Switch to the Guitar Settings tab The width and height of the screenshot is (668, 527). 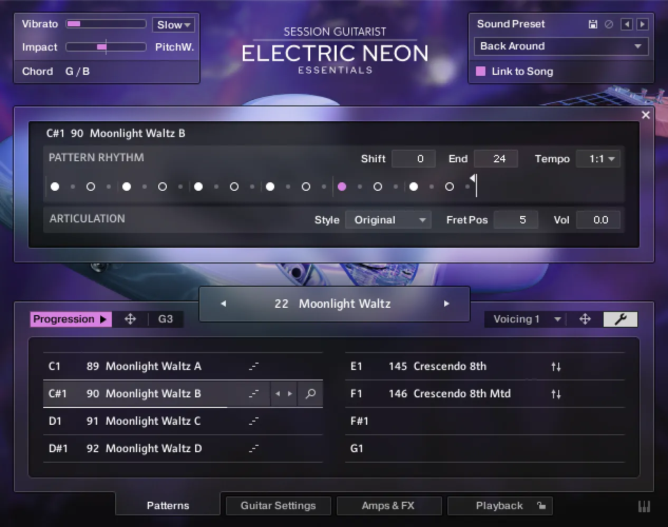(x=278, y=505)
